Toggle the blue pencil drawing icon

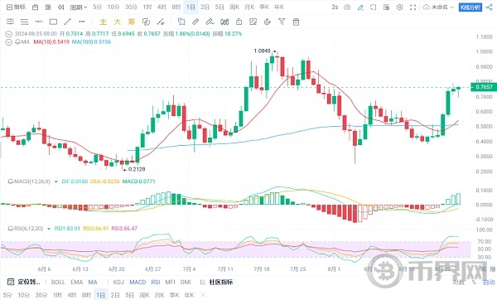(360, 7)
